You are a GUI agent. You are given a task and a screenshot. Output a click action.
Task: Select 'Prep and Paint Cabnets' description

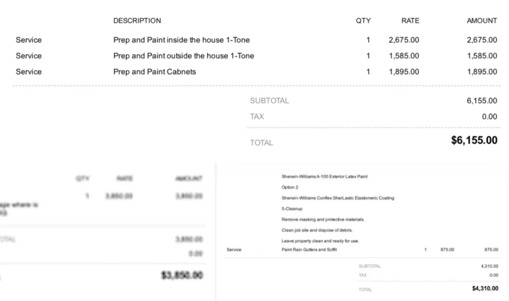tap(155, 72)
